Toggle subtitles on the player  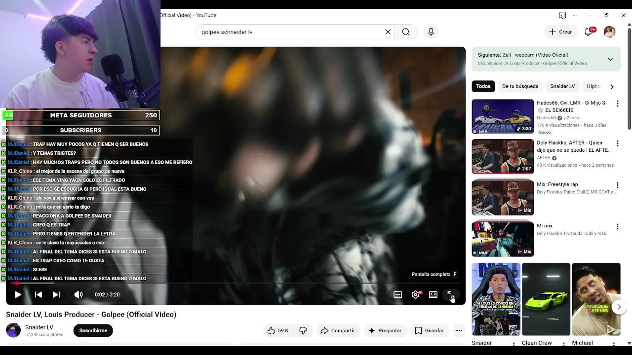(397, 294)
